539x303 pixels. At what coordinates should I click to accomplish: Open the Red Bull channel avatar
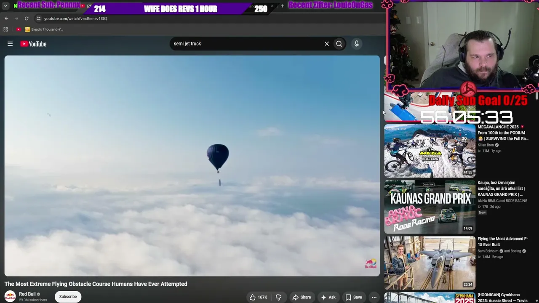[x=10, y=297]
